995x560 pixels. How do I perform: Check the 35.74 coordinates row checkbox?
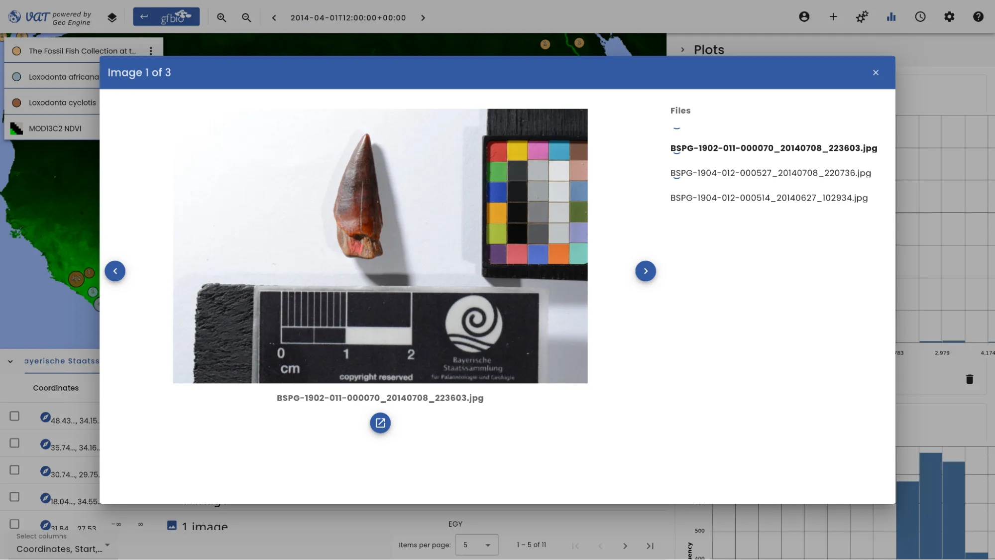click(14, 443)
